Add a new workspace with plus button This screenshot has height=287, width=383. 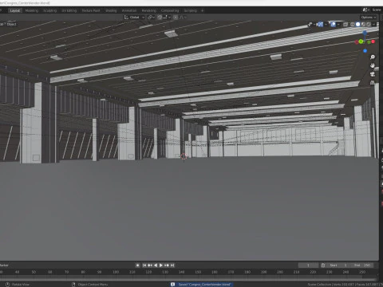[203, 10]
